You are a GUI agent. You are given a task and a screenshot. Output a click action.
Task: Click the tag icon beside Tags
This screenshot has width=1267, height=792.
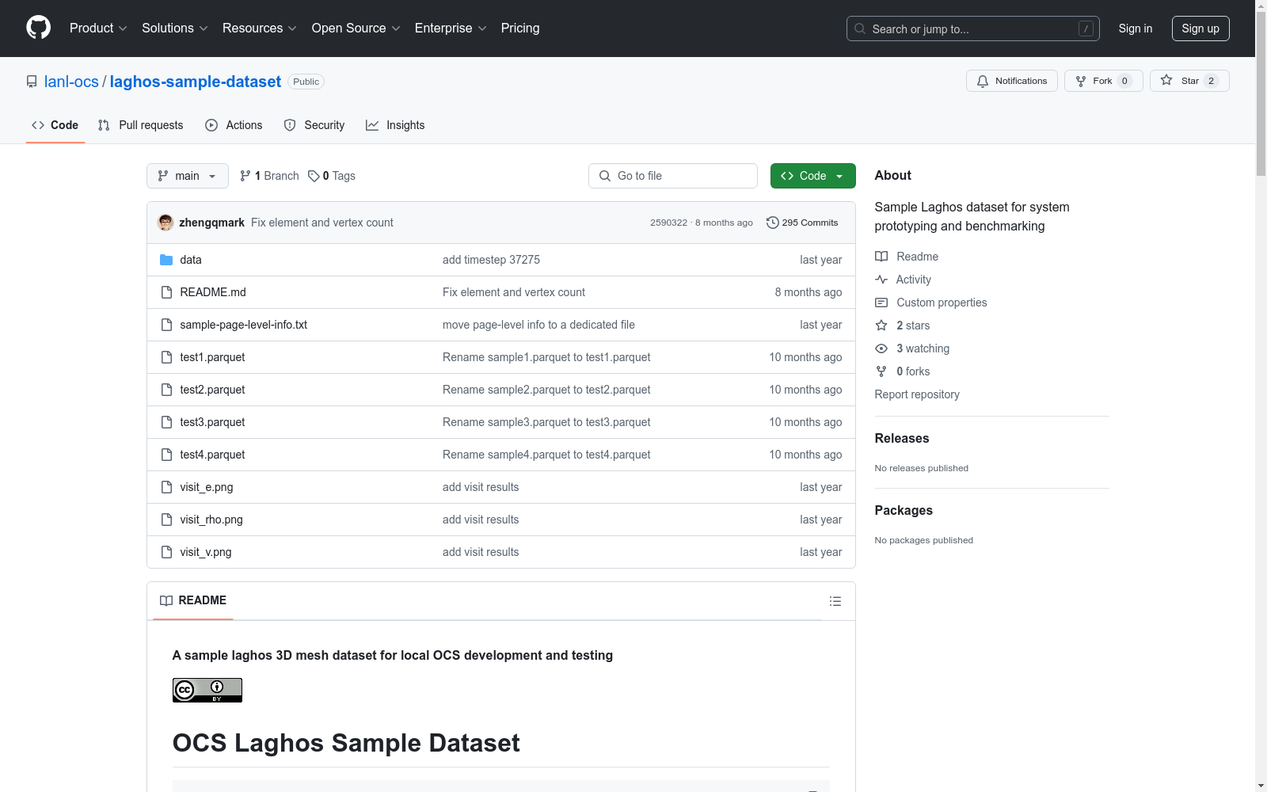tap(314, 176)
